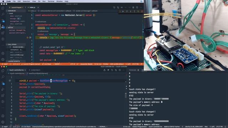The image size is (228, 128).
Task: Open Manage gear in the touch-controller window
Action: point(3,122)
